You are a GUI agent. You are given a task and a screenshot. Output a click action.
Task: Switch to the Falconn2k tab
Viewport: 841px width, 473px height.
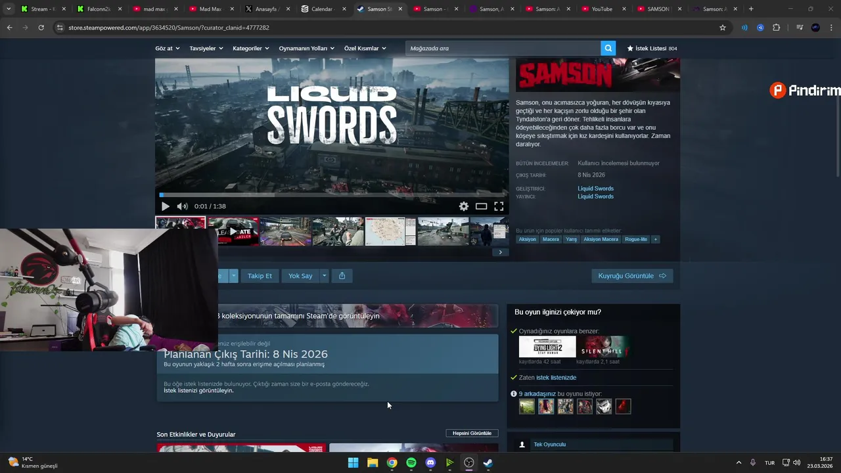(x=97, y=9)
